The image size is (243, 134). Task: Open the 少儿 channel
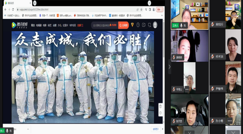pos(60,25)
